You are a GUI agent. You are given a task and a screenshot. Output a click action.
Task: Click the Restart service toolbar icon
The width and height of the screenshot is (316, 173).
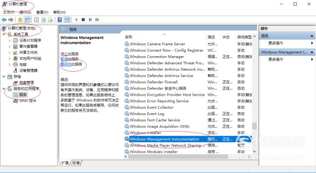97,20
